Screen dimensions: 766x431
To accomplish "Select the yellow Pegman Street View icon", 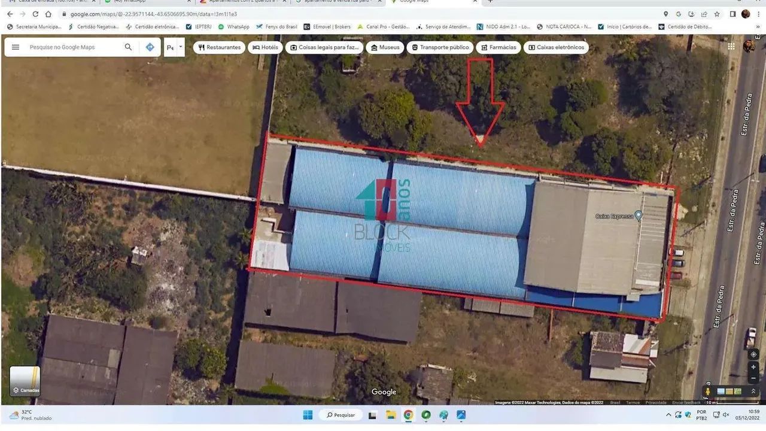I will (x=708, y=391).
